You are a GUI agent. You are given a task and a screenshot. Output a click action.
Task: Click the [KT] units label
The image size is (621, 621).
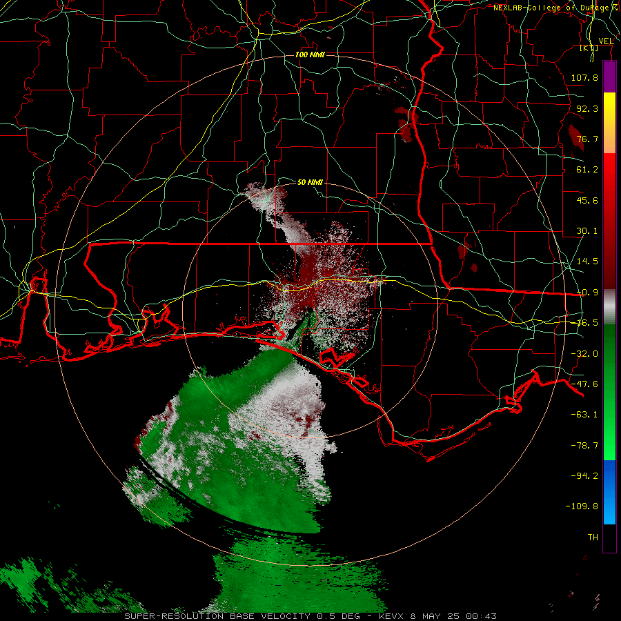coord(589,48)
